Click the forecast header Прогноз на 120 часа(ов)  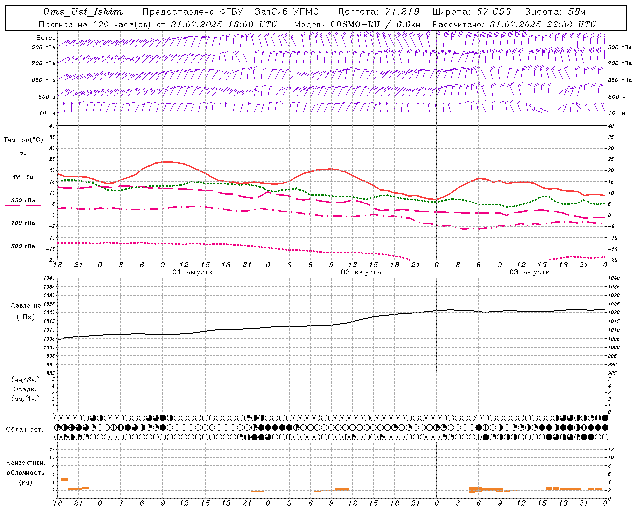95,24
